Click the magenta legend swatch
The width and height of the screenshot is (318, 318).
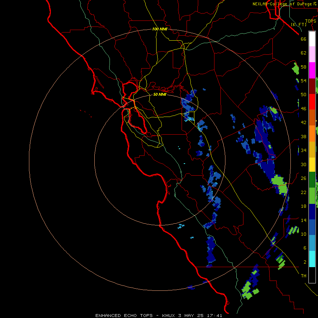(312, 70)
